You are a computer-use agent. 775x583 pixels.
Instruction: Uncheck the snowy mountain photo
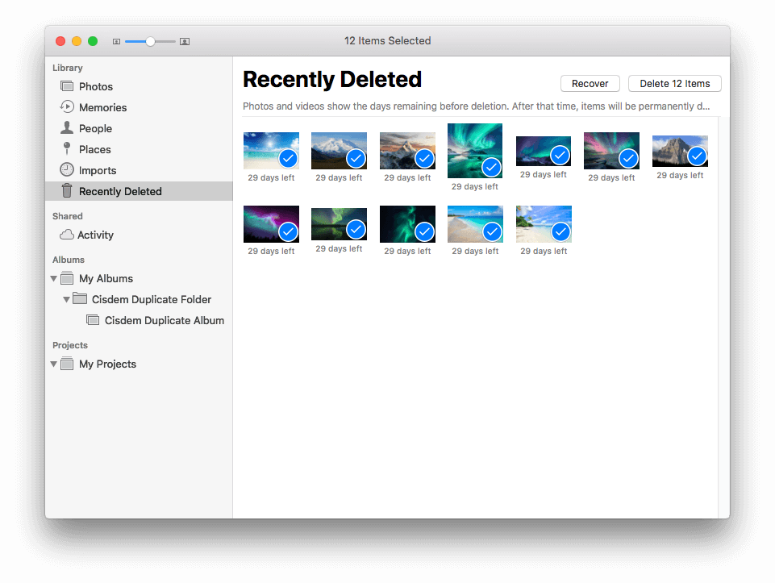coord(356,158)
